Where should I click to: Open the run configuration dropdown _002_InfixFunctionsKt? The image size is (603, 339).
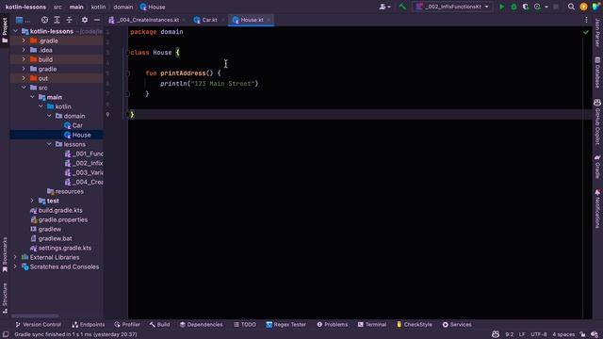click(452, 7)
